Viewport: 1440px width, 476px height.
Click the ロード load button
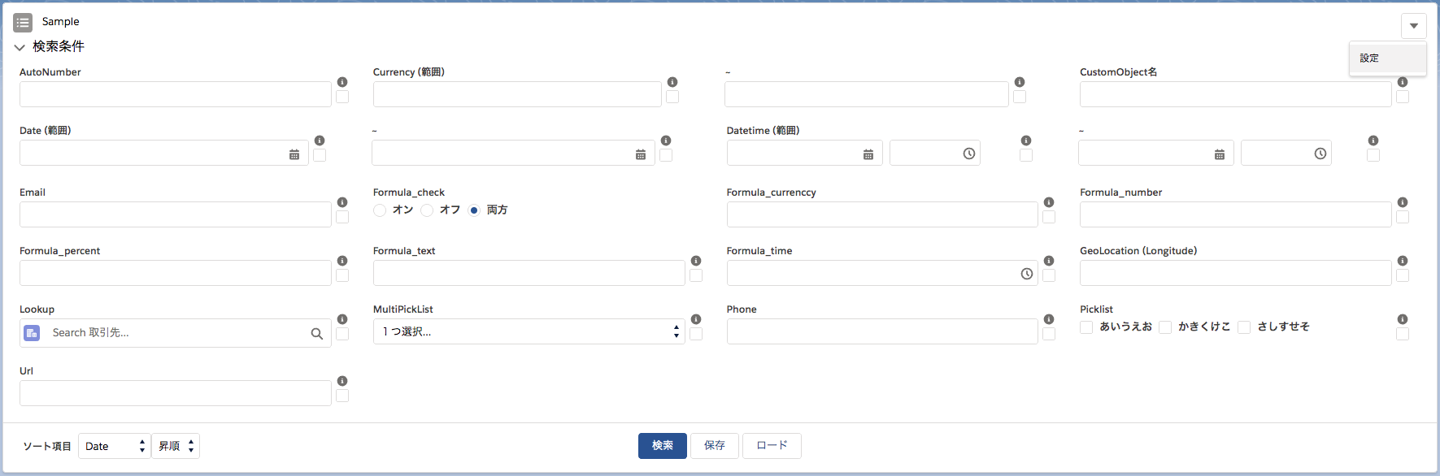(772, 446)
